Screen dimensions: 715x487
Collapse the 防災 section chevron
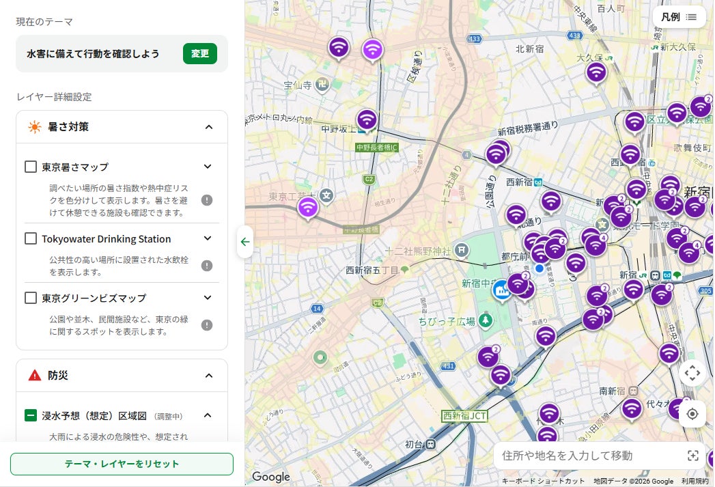click(209, 375)
